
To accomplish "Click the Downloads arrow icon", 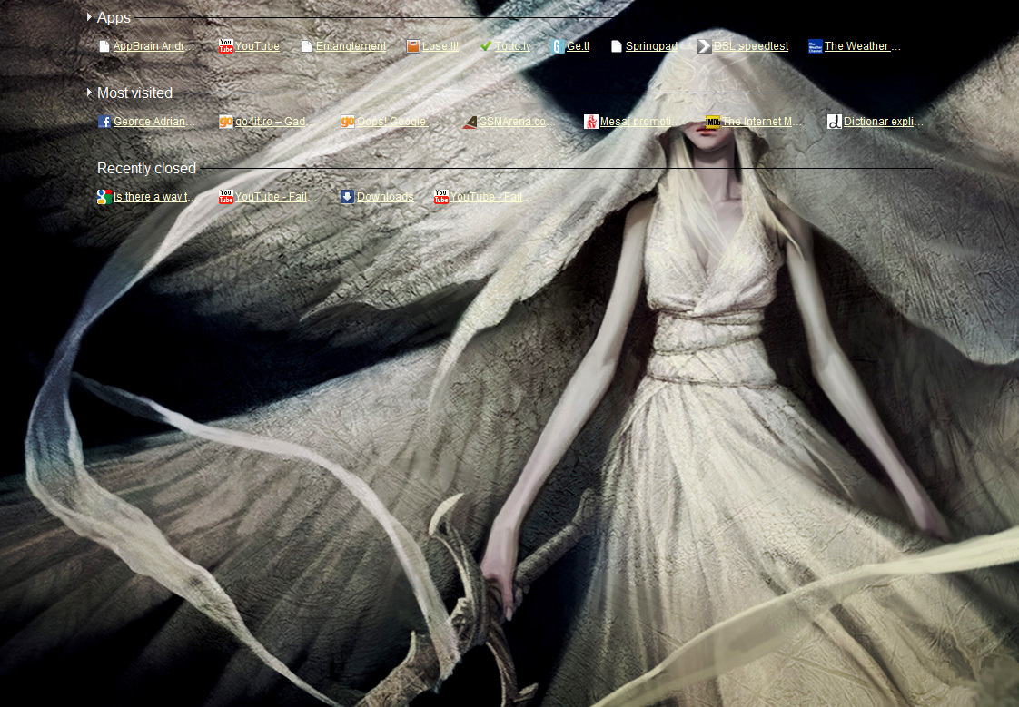I will point(348,197).
